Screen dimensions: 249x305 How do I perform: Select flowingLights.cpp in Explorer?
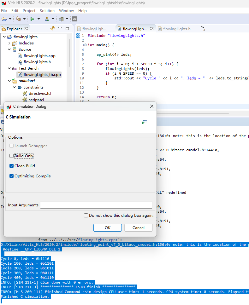pyautogui.click(x=39, y=56)
